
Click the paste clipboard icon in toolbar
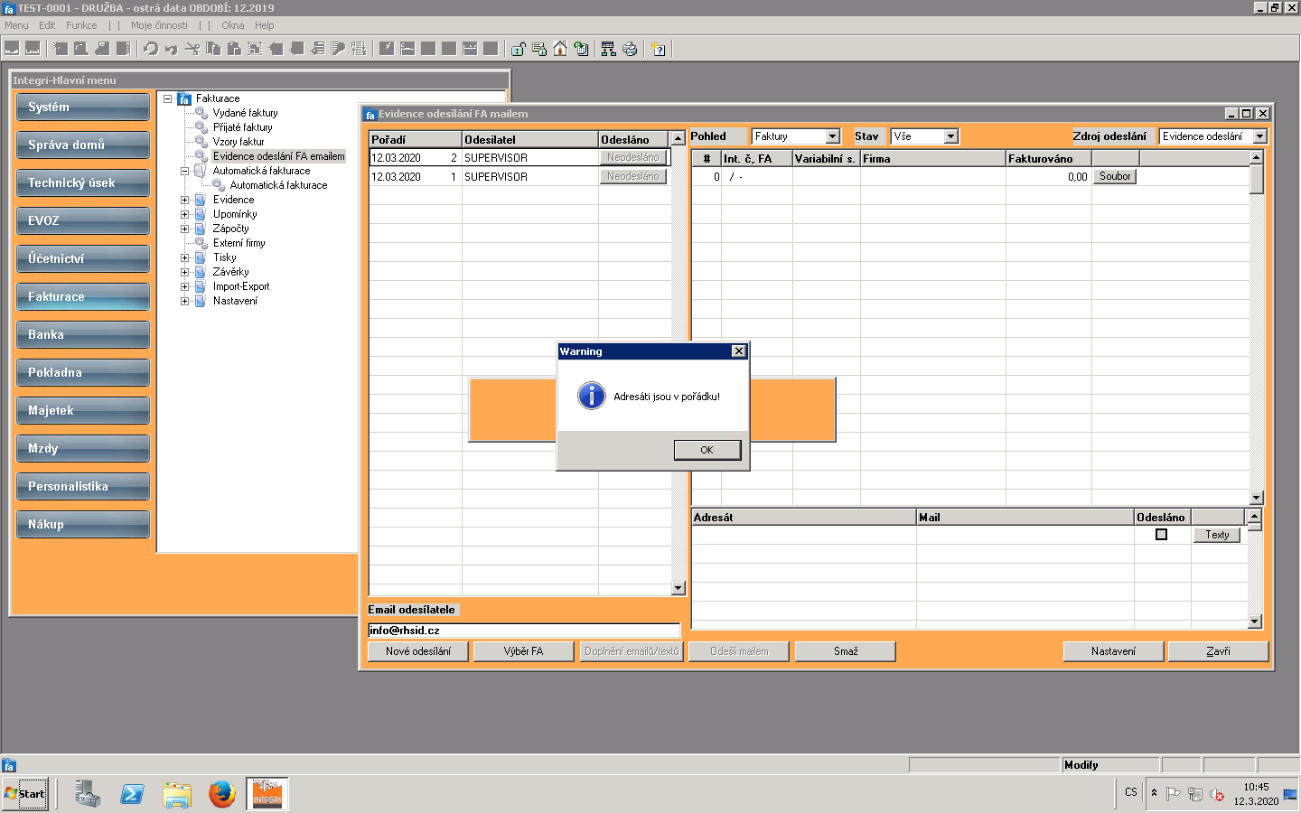click(x=234, y=49)
